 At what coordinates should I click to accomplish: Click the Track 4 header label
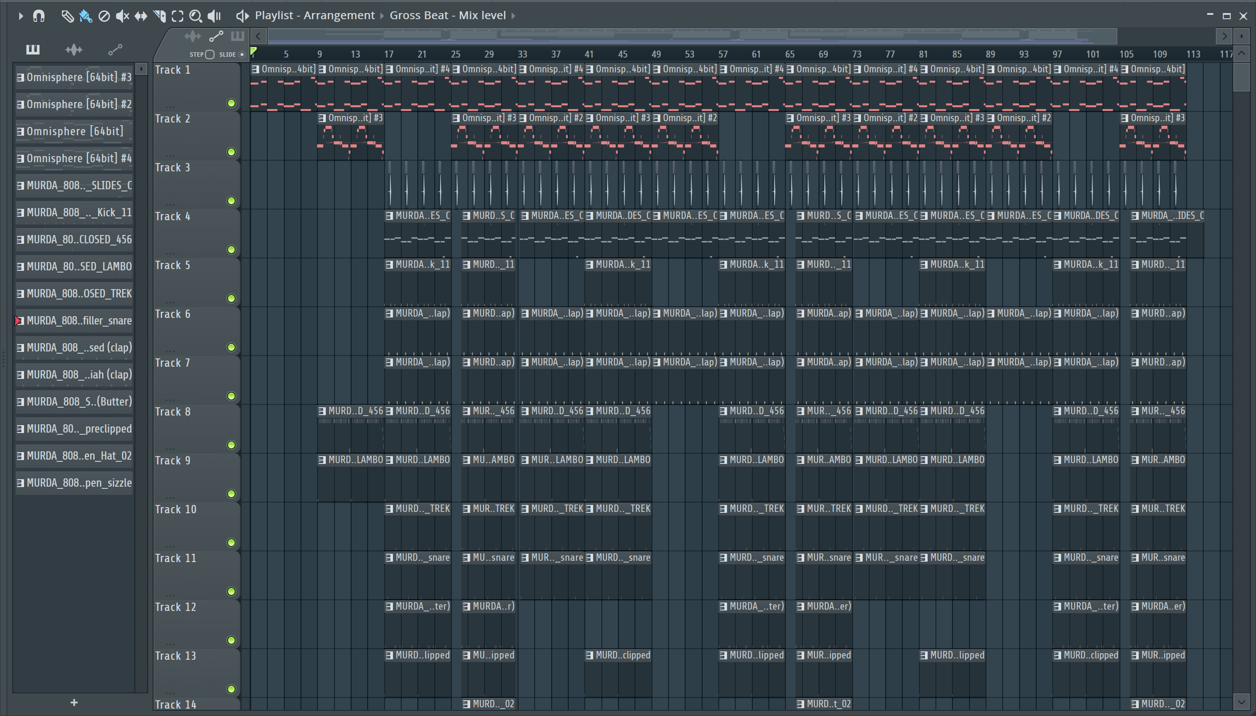(x=173, y=216)
